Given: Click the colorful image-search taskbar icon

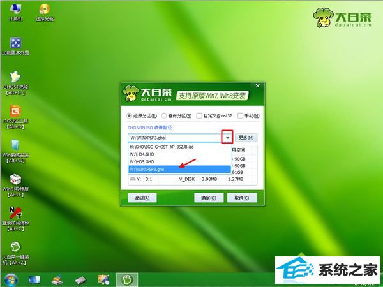Looking at the screenshot, I should coord(103,280).
